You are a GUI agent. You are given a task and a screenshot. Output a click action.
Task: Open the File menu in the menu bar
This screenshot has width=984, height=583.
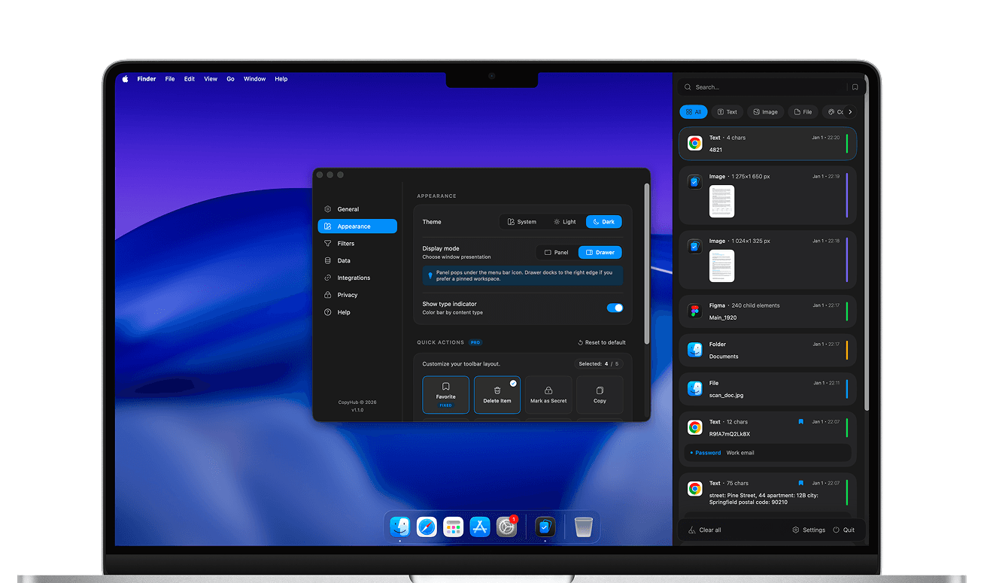[170, 79]
